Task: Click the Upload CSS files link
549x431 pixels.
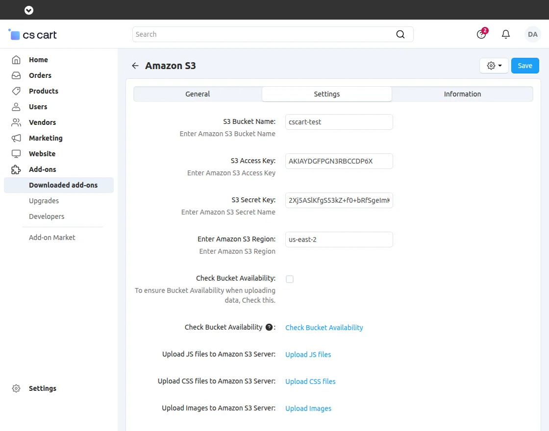Action: [310, 381]
